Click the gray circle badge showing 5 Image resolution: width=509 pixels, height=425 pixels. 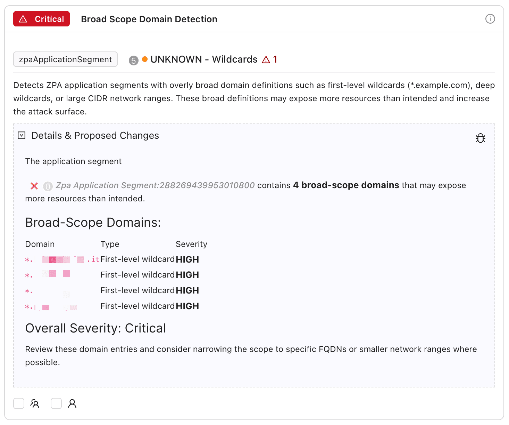tap(133, 61)
